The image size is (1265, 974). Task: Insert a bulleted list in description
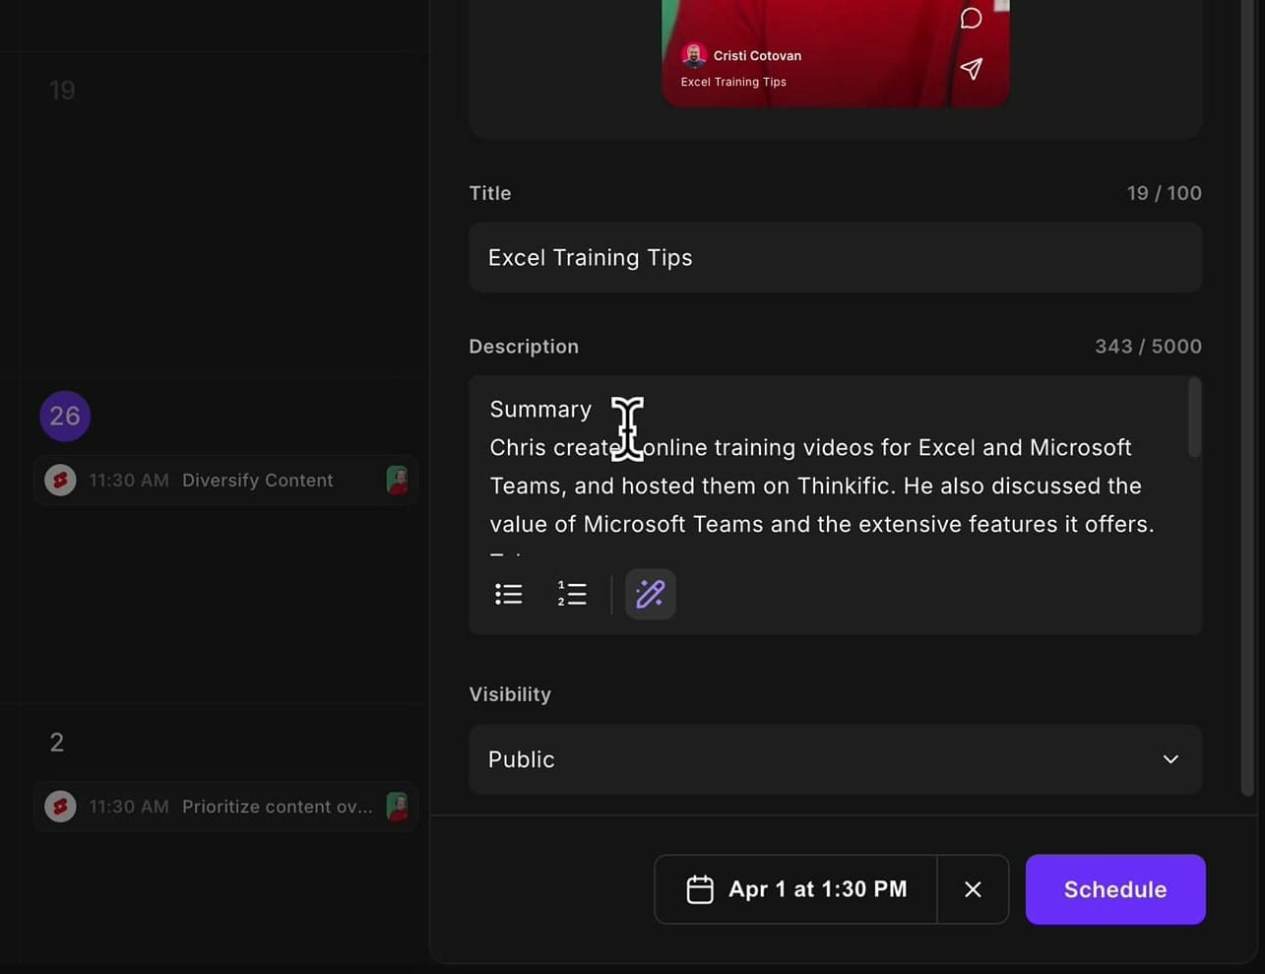coord(509,594)
